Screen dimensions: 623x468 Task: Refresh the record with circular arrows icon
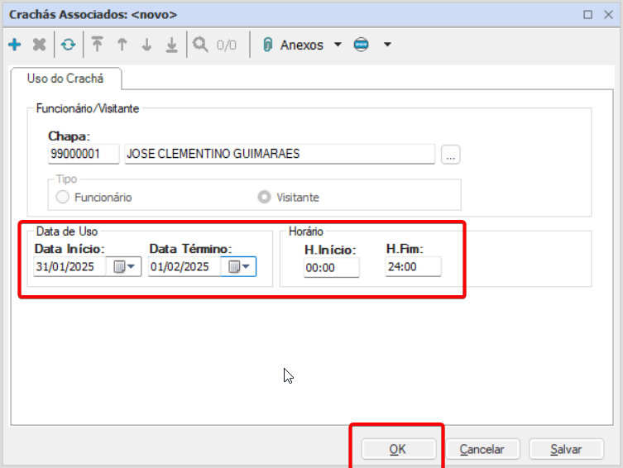tap(69, 45)
